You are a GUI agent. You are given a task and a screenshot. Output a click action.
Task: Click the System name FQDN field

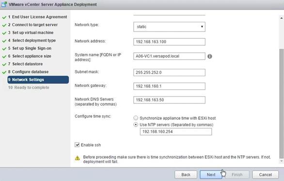169,56
